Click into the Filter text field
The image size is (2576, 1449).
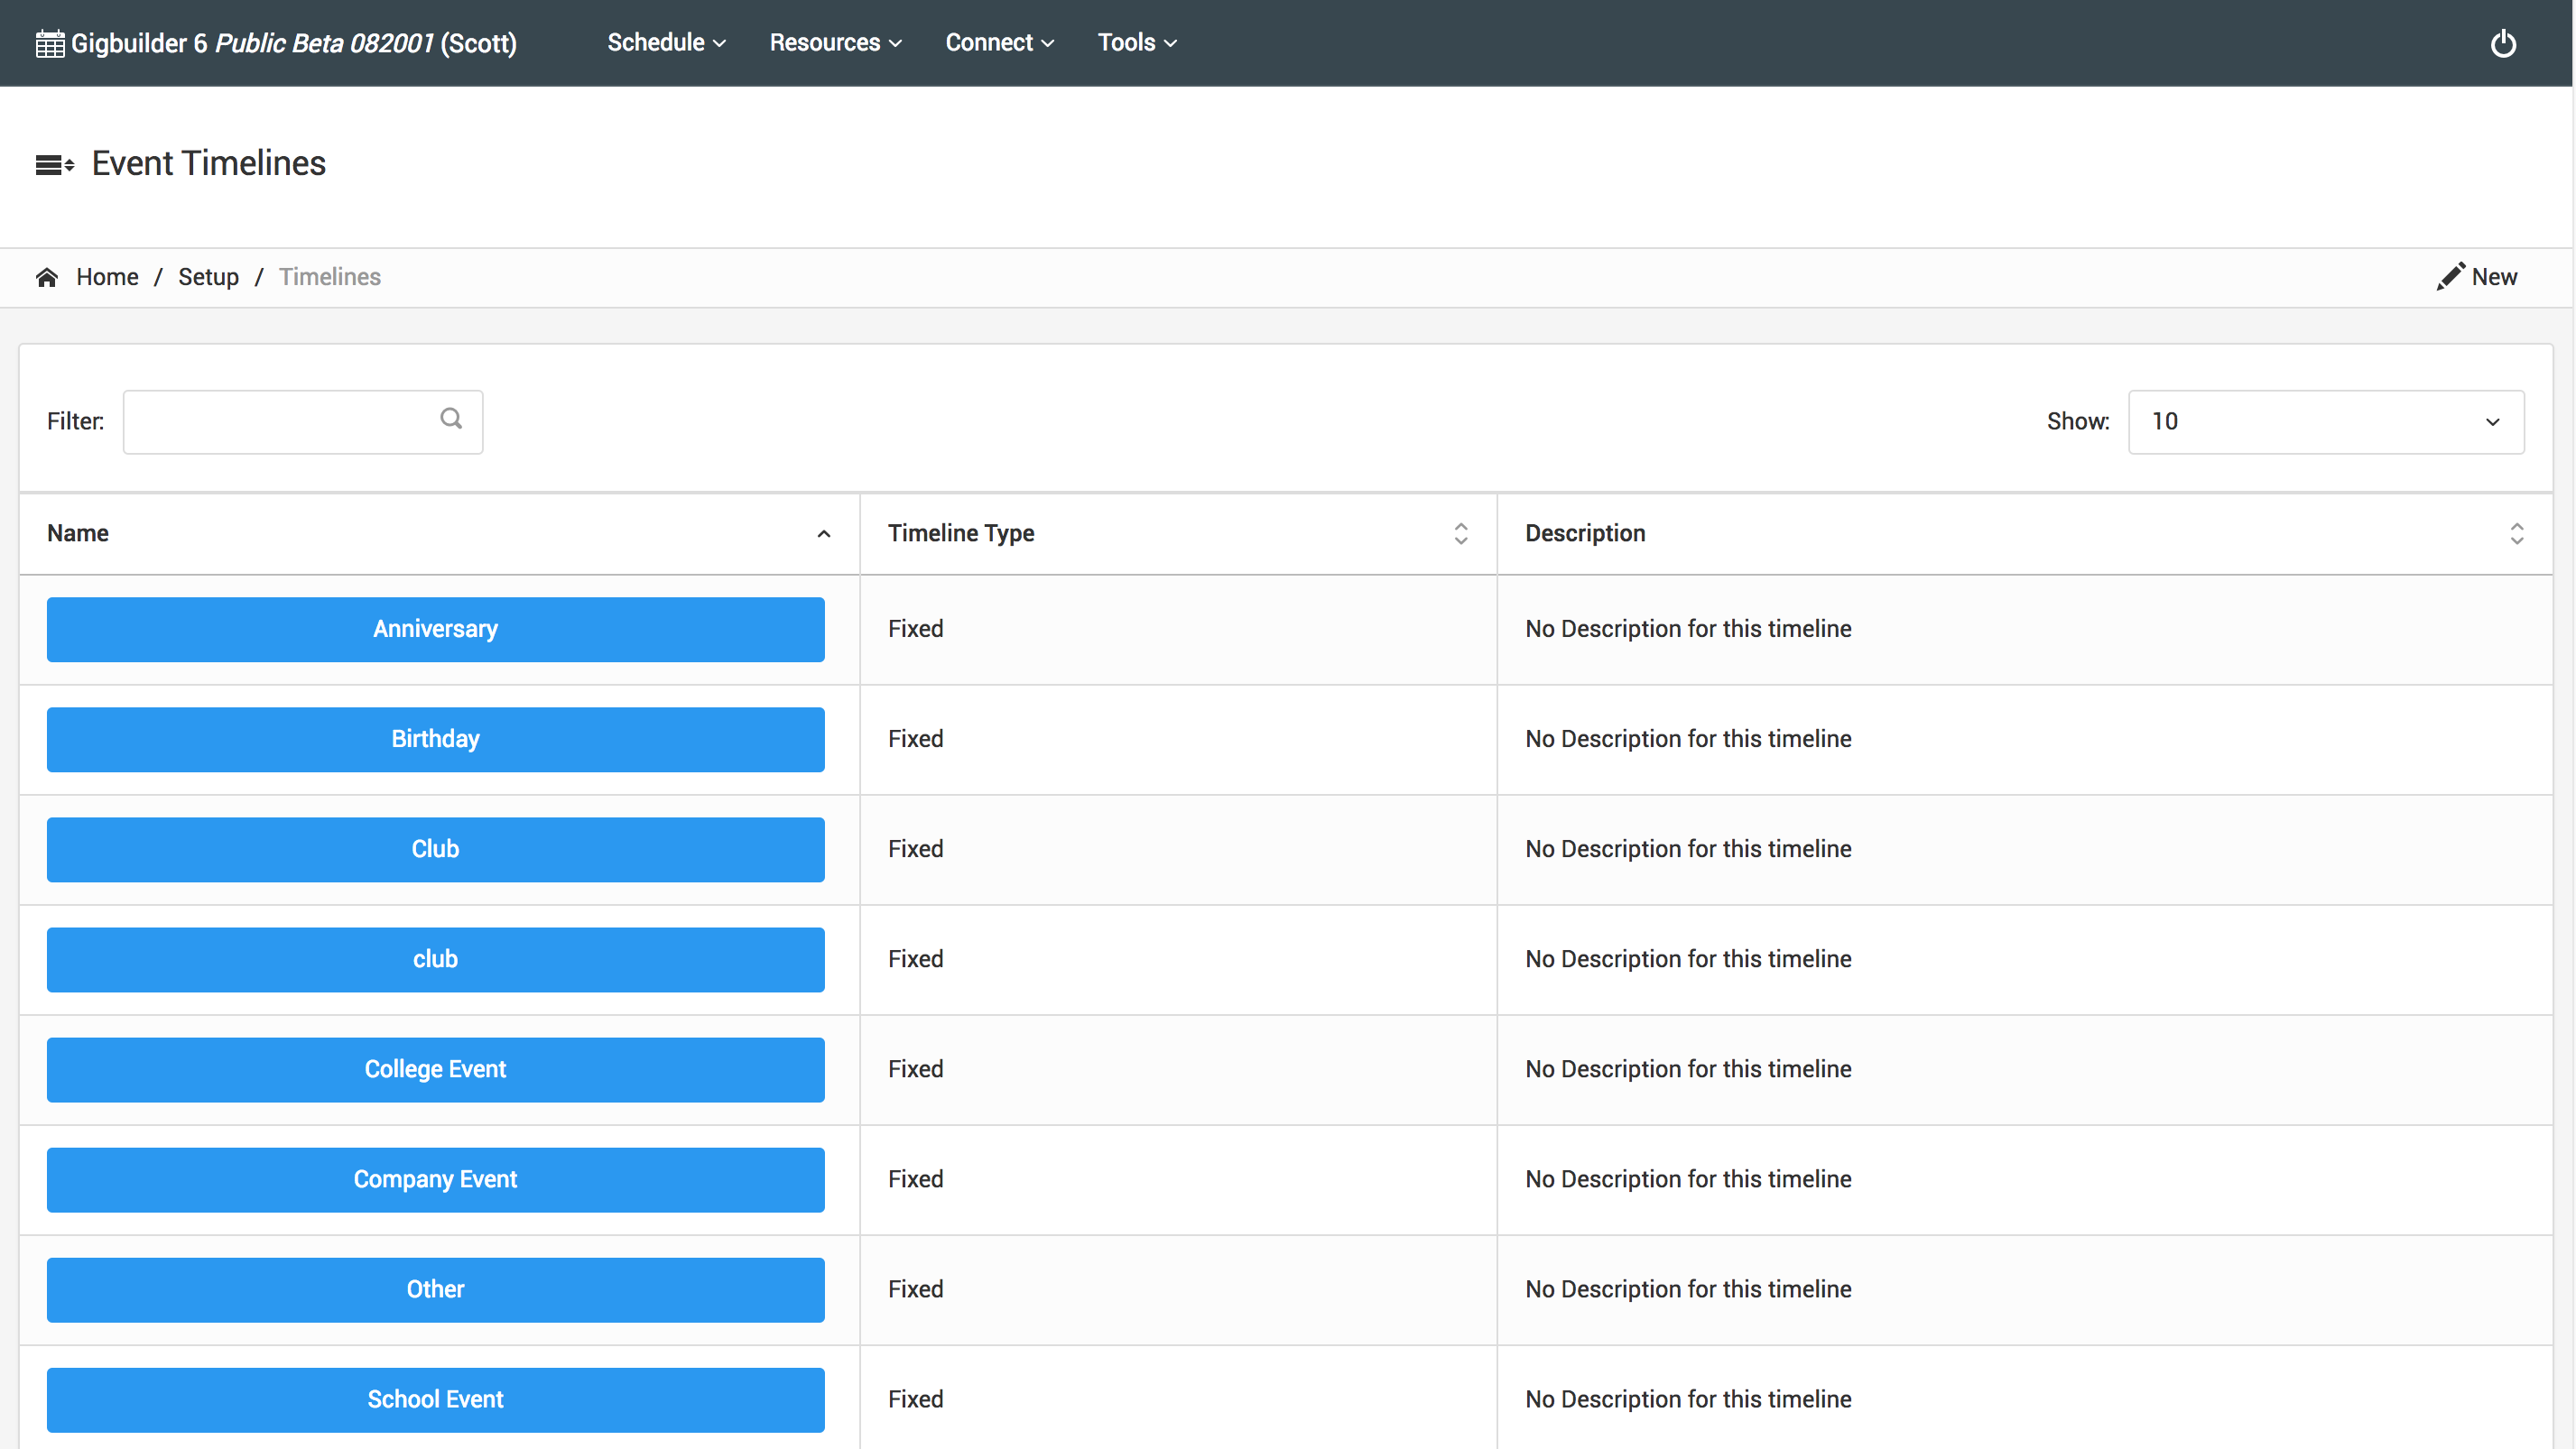point(280,421)
